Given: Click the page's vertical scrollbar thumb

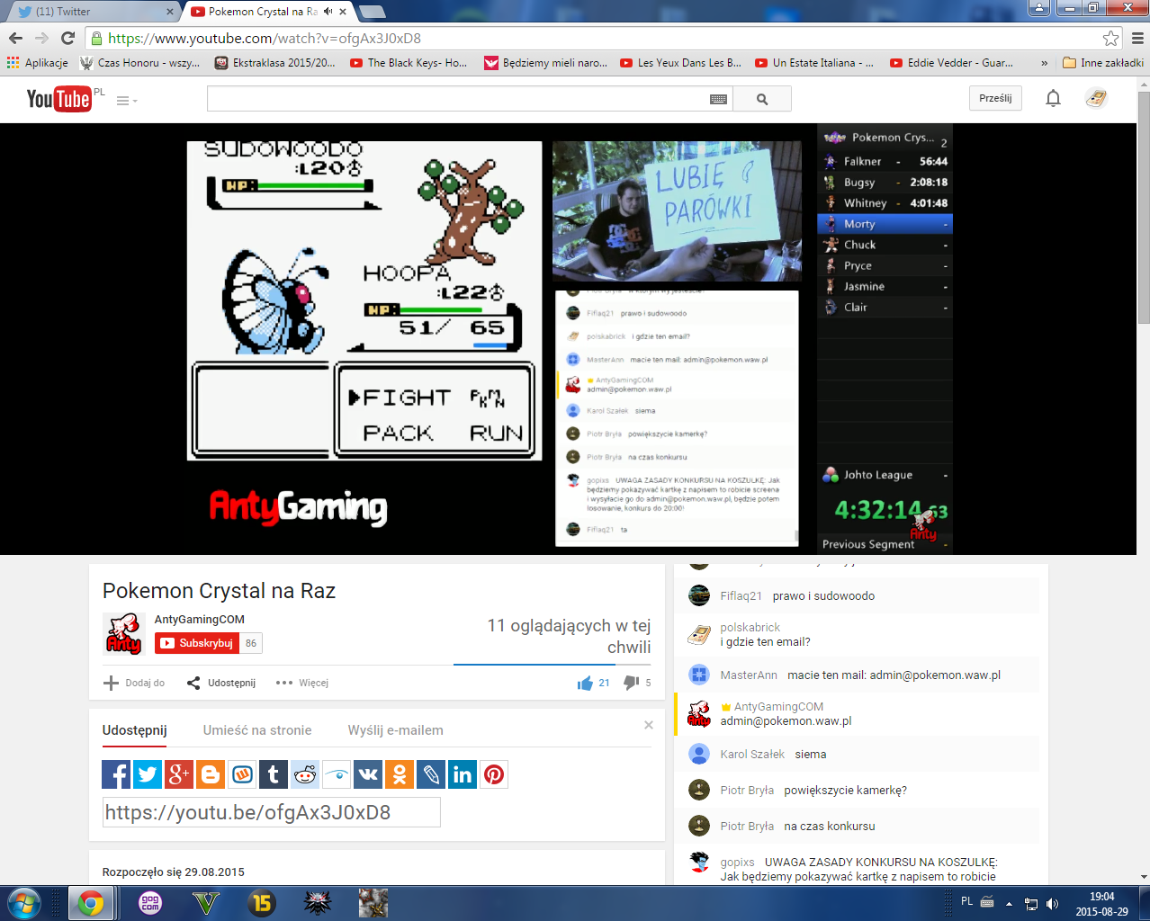Looking at the screenshot, I should point(1144,207).
